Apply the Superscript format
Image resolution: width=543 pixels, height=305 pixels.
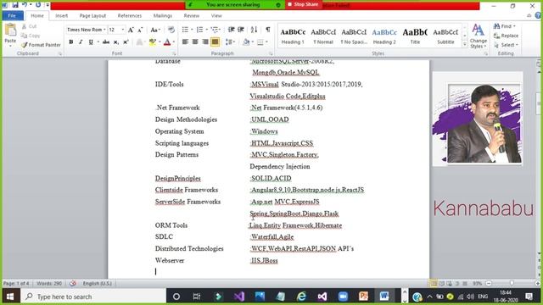tap(126, 42)
